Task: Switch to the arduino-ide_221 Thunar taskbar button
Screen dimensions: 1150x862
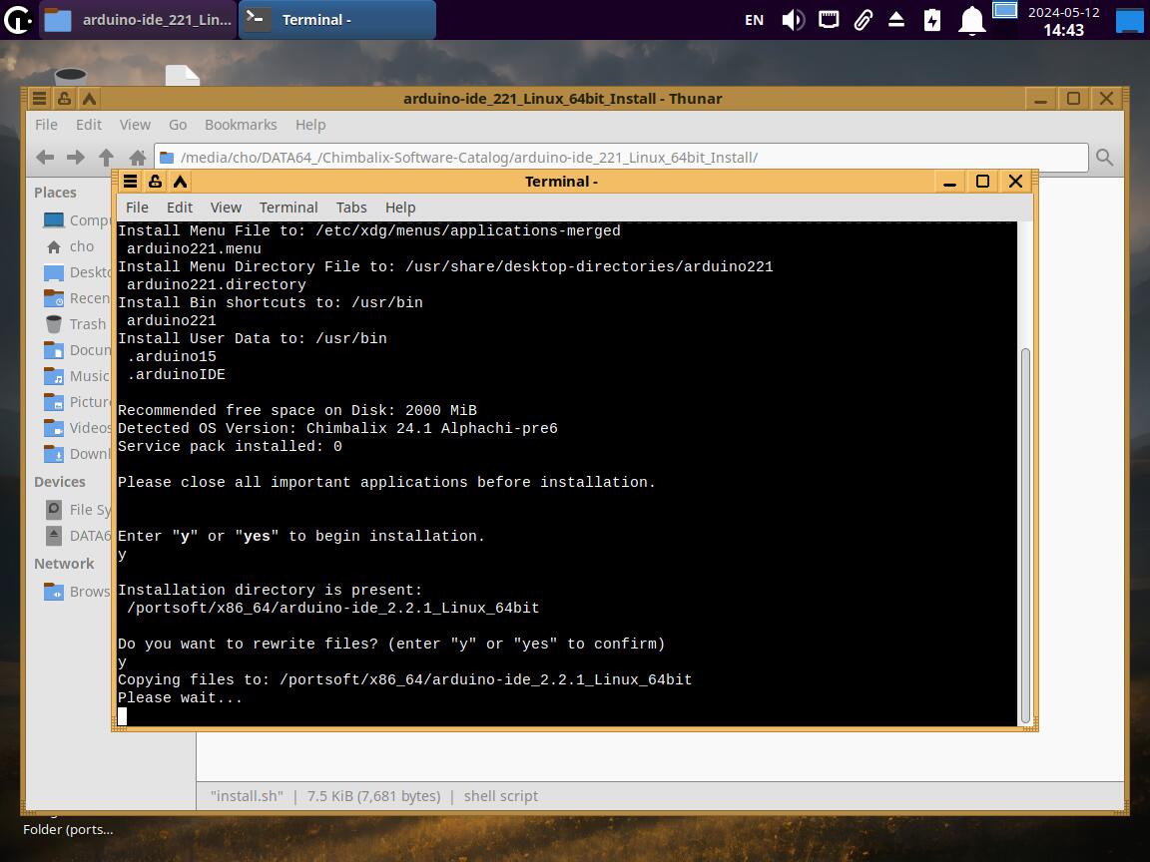Action: click(137, 20)
